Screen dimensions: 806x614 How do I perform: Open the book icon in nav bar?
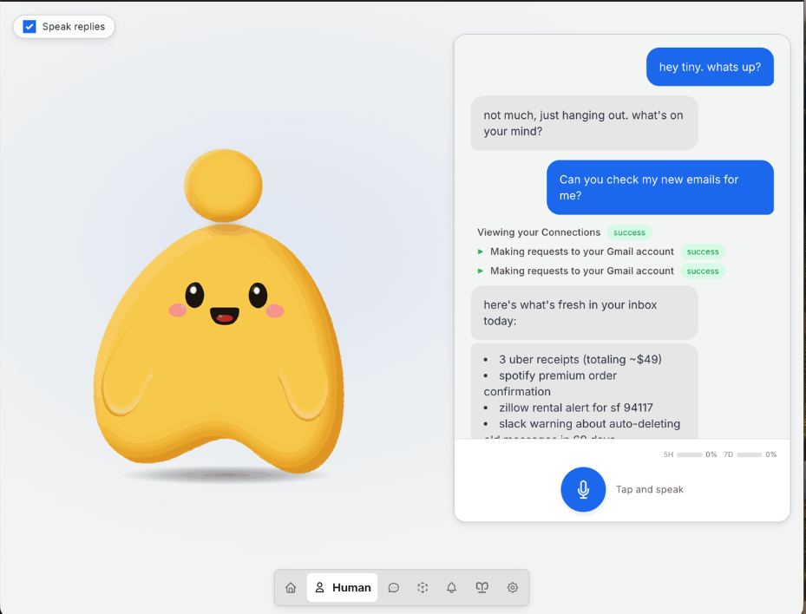[482, 587]
